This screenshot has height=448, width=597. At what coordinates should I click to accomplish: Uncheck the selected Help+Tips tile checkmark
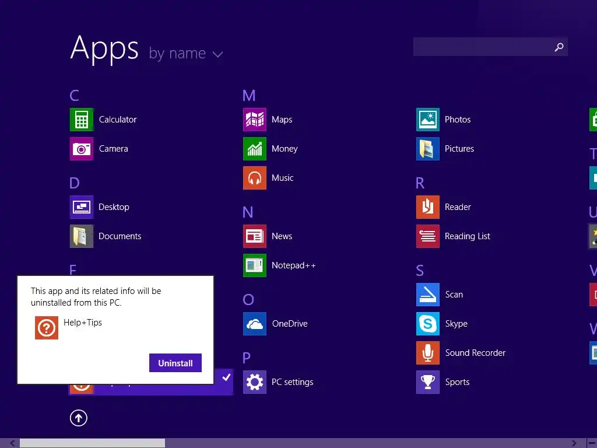226,377
